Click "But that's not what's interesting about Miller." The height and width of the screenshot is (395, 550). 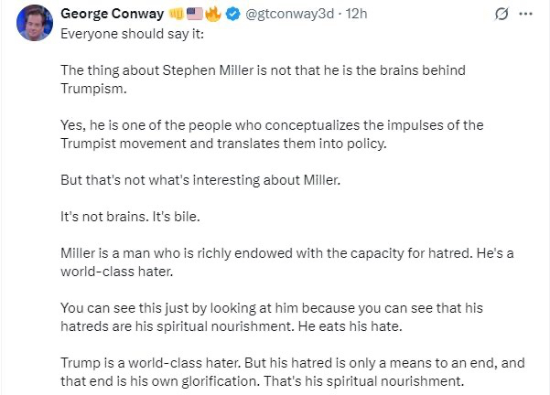click(x=198, y=178)
